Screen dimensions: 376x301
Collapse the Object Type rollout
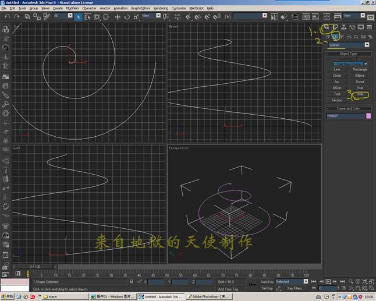tap(348, 54)
